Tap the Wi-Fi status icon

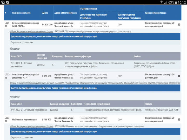click(x=162, y=2)
